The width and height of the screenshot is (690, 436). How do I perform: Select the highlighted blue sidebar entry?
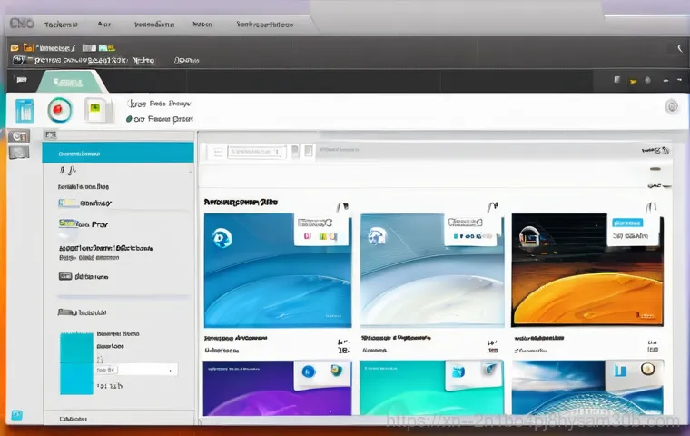118,152
